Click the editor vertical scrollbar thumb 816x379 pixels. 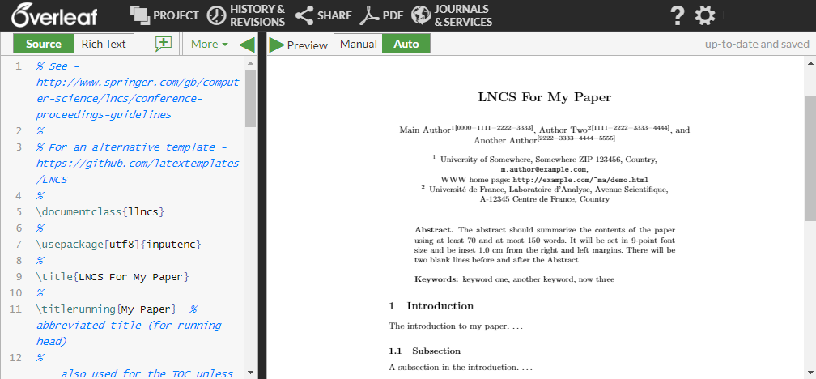click(250, 99)
